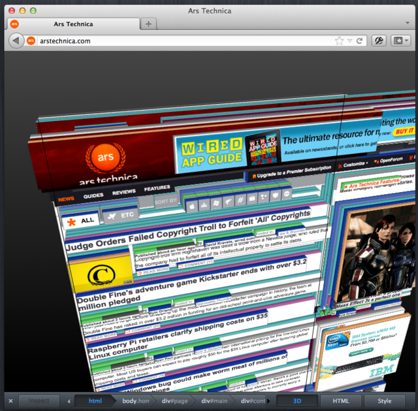Reload the page with the refresh icon
This screenshot has height=411, width=418.
[x=360, y=41]
